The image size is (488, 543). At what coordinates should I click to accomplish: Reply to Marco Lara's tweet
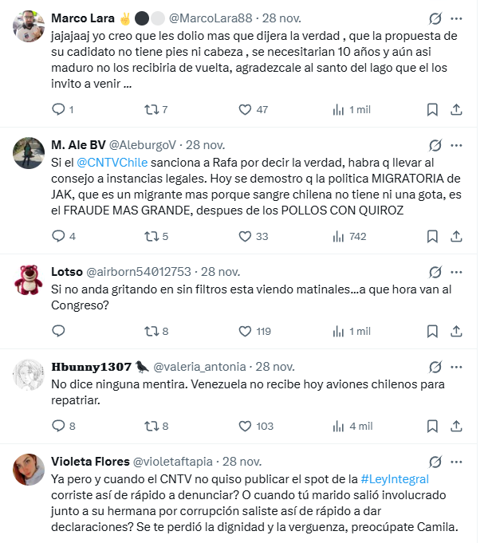tap(58, 109)
